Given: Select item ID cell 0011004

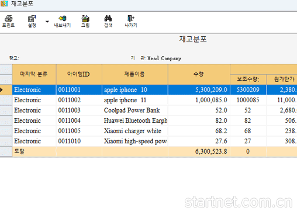Looking at the screenshot, I should [79, 120].
